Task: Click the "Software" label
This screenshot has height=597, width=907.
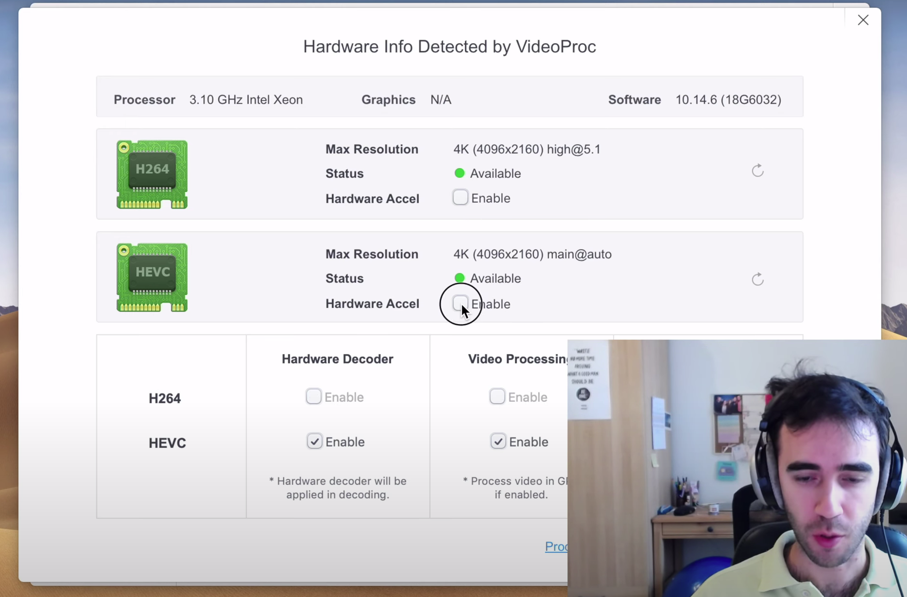Action: tap(634, 100)
